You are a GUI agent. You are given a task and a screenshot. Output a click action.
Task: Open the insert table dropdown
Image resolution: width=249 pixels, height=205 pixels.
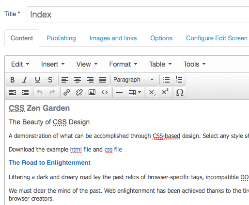[x=135, y=92]
